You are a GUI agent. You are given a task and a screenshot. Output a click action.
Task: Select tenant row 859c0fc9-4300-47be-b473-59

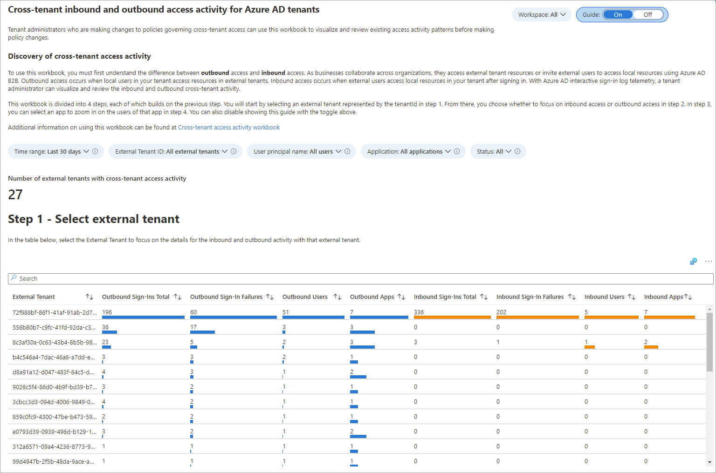[357, 417]
